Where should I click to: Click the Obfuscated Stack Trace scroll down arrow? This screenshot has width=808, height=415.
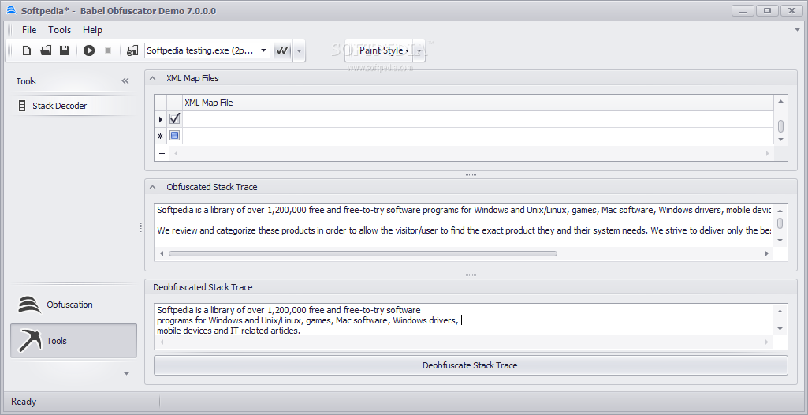pos(780,240)
